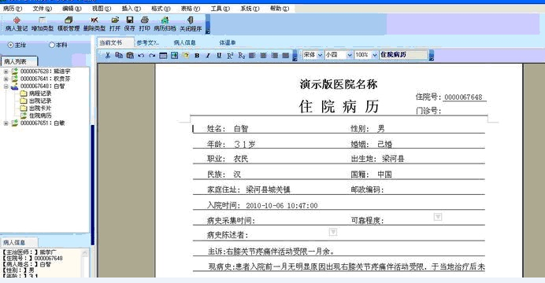Viewport: 545px width, 283px height.
Task: Open the 100% zoom dropdown
Action: pos(374,55)
